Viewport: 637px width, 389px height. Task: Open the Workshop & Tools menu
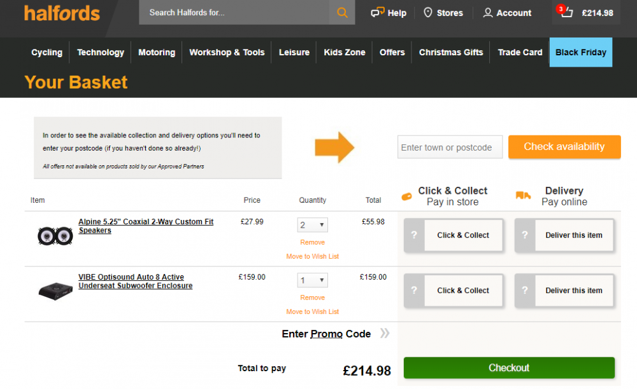pos(227,52)
